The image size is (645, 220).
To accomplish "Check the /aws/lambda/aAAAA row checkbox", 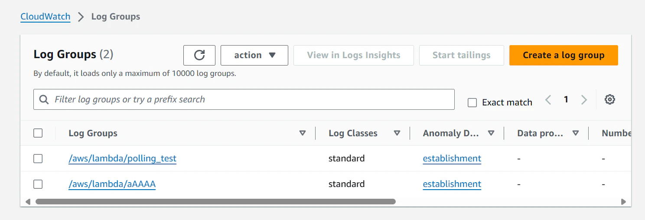I will pos(38,184).
